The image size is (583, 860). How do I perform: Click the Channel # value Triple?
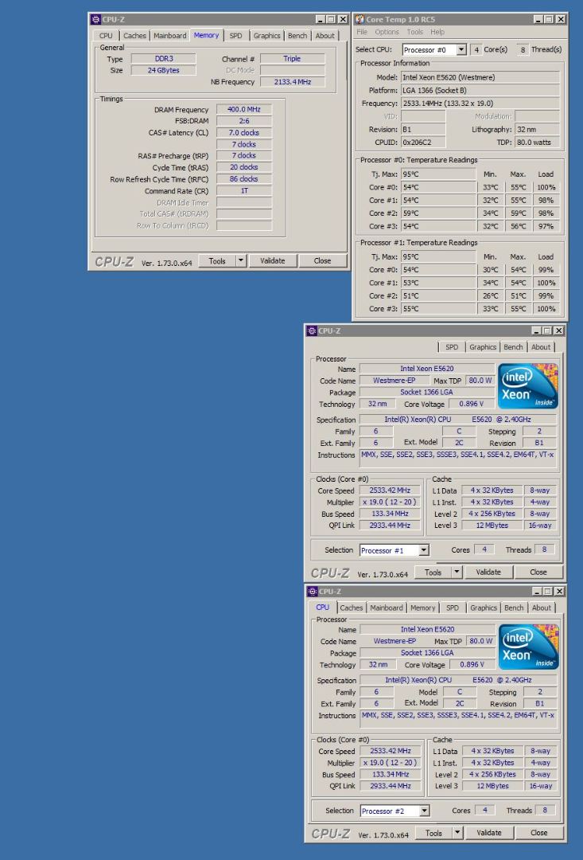point(293,59)
